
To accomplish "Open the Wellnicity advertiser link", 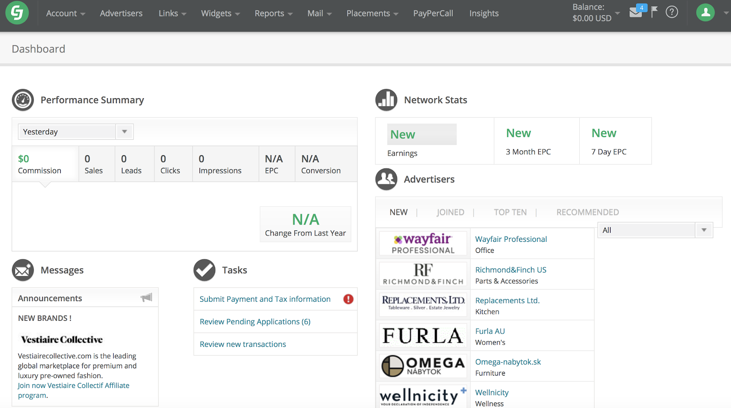I will pyautogui.click(x=492, y=392).
